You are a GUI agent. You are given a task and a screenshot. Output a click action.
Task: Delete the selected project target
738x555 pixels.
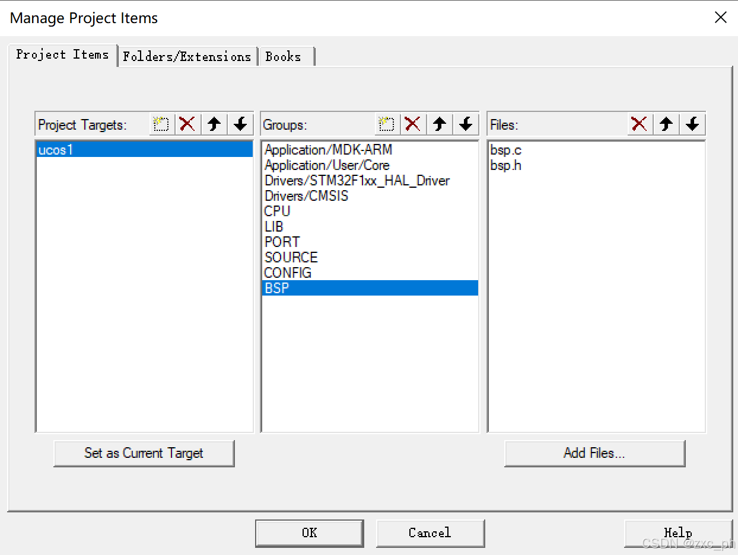click(x=187, y=124)
